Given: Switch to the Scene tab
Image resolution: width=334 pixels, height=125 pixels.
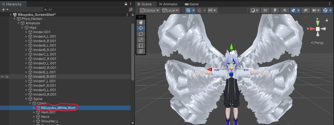Looking at the screenshot, I should [144, 4].
